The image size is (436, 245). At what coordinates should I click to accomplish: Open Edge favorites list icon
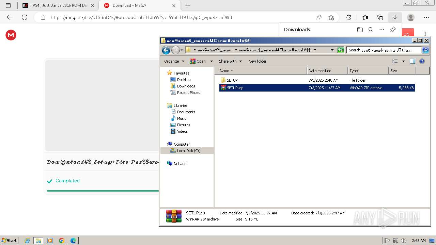[365, 17]
